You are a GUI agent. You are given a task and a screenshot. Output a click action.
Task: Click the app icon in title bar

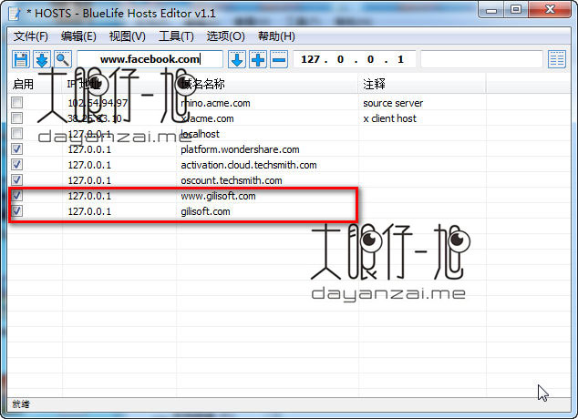[15, 14]
